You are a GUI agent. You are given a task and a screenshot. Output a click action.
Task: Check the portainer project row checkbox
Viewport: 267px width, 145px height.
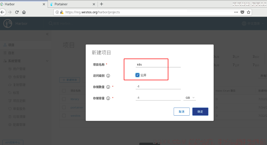click(x=64, y=107)
